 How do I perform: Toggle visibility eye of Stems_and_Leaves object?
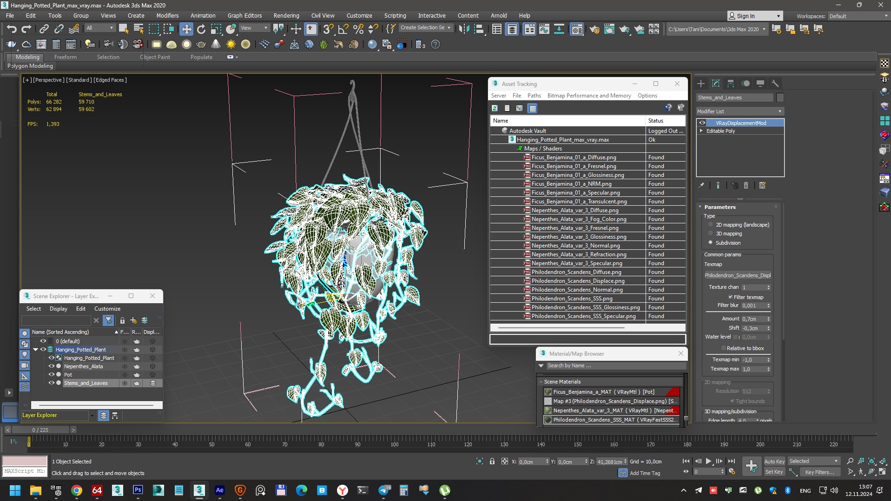coord(51,383)
